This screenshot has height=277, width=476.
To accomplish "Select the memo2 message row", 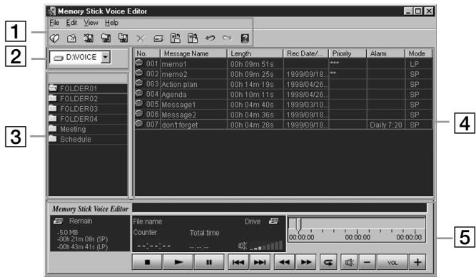I will point(283,74).
